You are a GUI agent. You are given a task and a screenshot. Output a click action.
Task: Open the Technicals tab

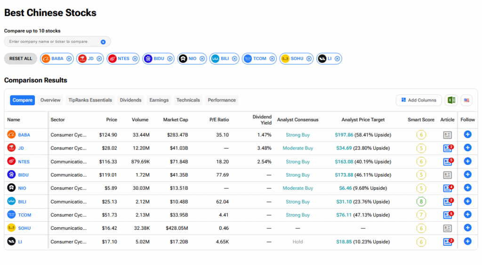tap(188, 100)
